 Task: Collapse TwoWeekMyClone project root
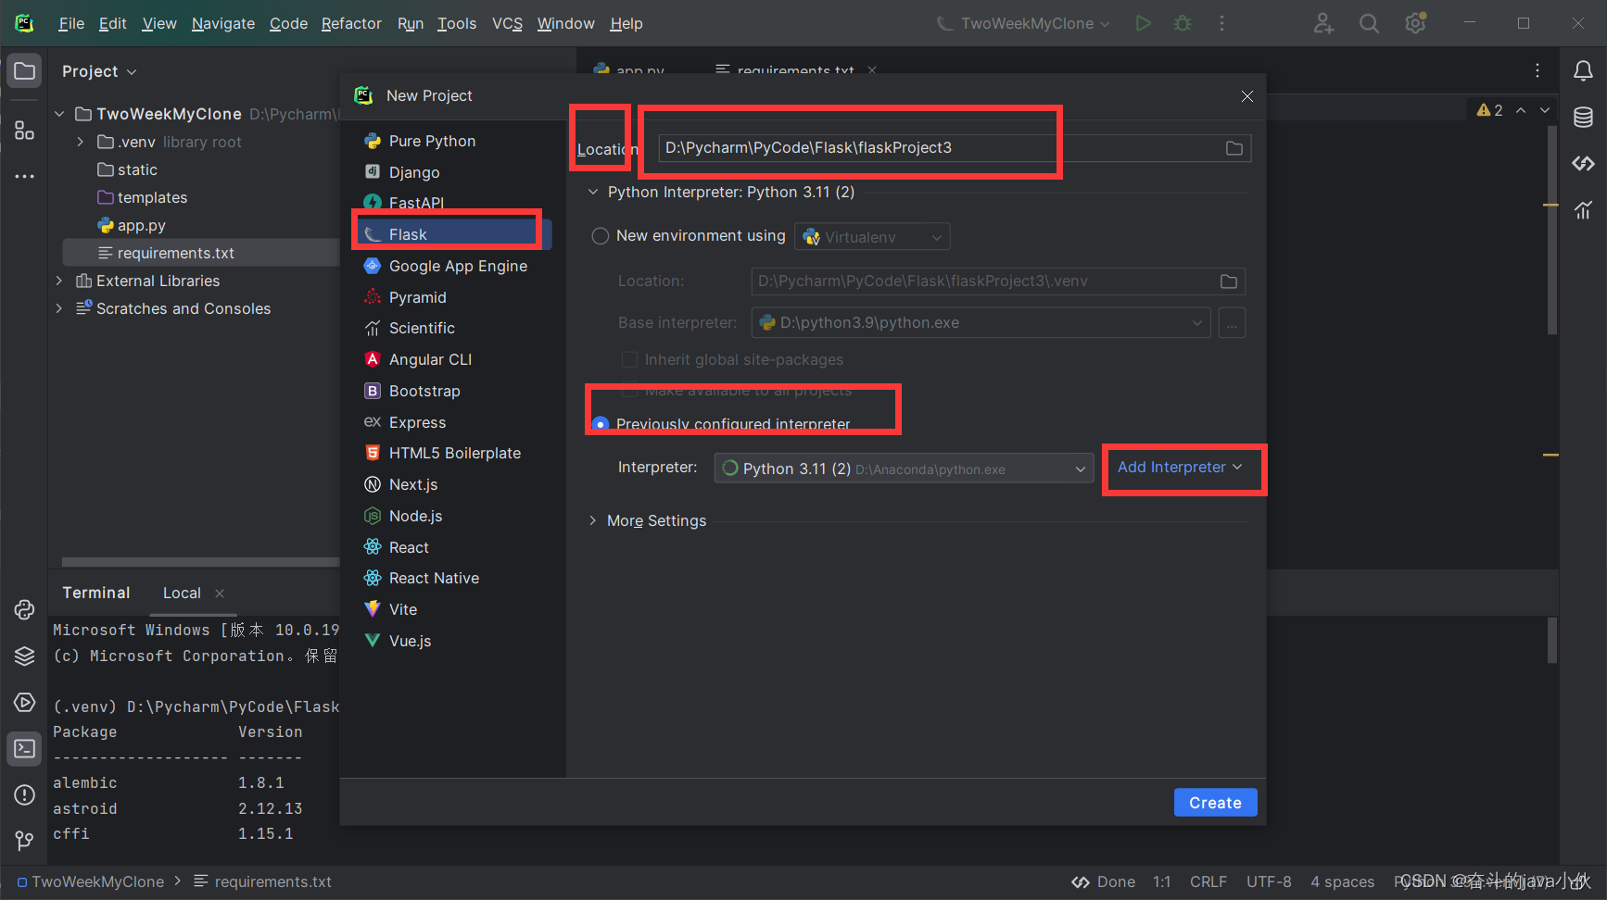coord(59,114)
